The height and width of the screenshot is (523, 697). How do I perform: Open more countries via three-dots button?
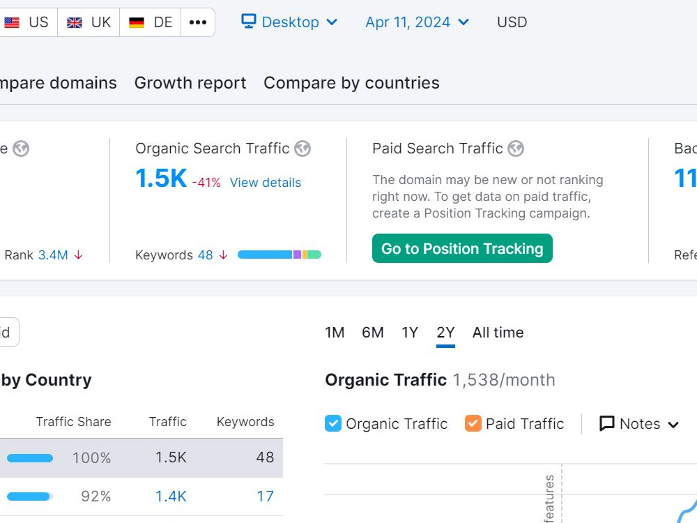click(x=198, y=22)
